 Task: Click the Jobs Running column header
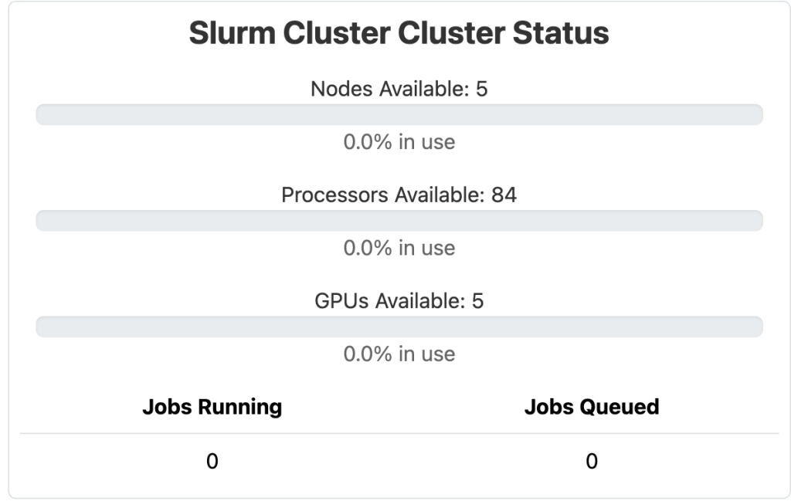click(x=212, y=408)
